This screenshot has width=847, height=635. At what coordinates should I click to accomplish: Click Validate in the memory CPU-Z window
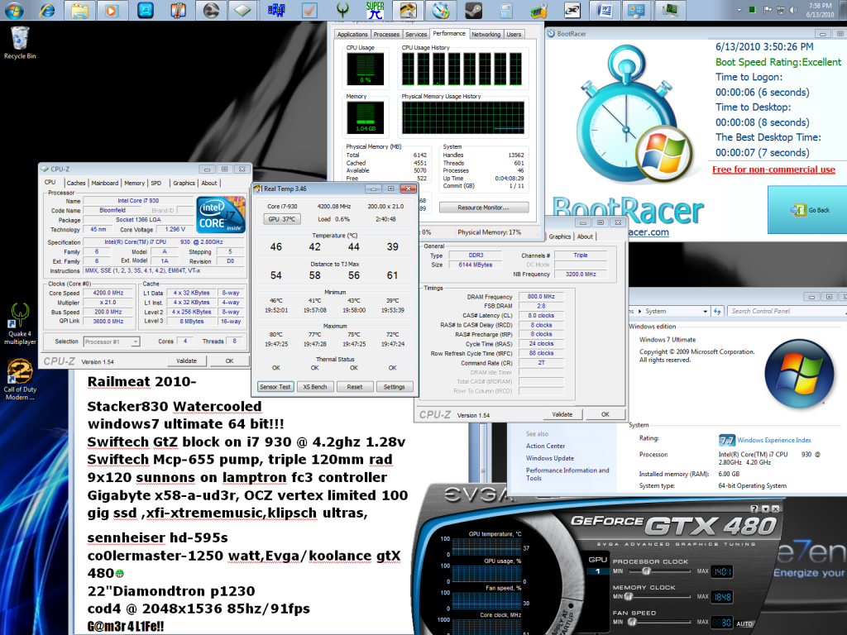562,414
